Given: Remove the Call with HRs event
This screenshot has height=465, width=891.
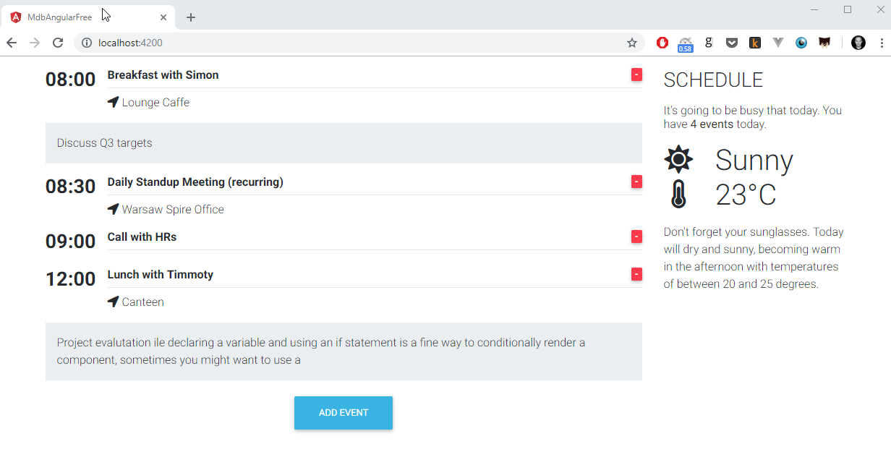Looking at the screenshot, I should [636, 236].
